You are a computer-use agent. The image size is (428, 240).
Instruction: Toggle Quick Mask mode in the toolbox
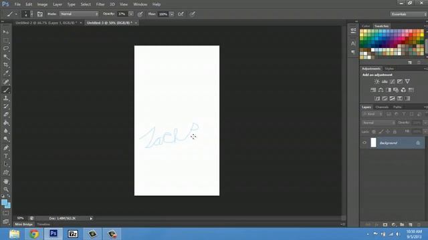click(x=6, y=213)
